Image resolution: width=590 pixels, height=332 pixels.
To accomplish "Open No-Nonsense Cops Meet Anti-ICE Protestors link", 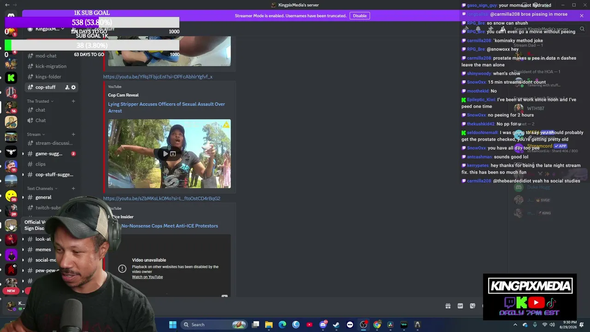I will click(x=170, y=226).
